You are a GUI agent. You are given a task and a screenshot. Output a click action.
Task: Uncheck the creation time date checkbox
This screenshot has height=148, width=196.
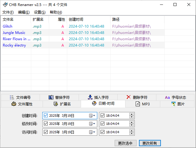(46, 116)
